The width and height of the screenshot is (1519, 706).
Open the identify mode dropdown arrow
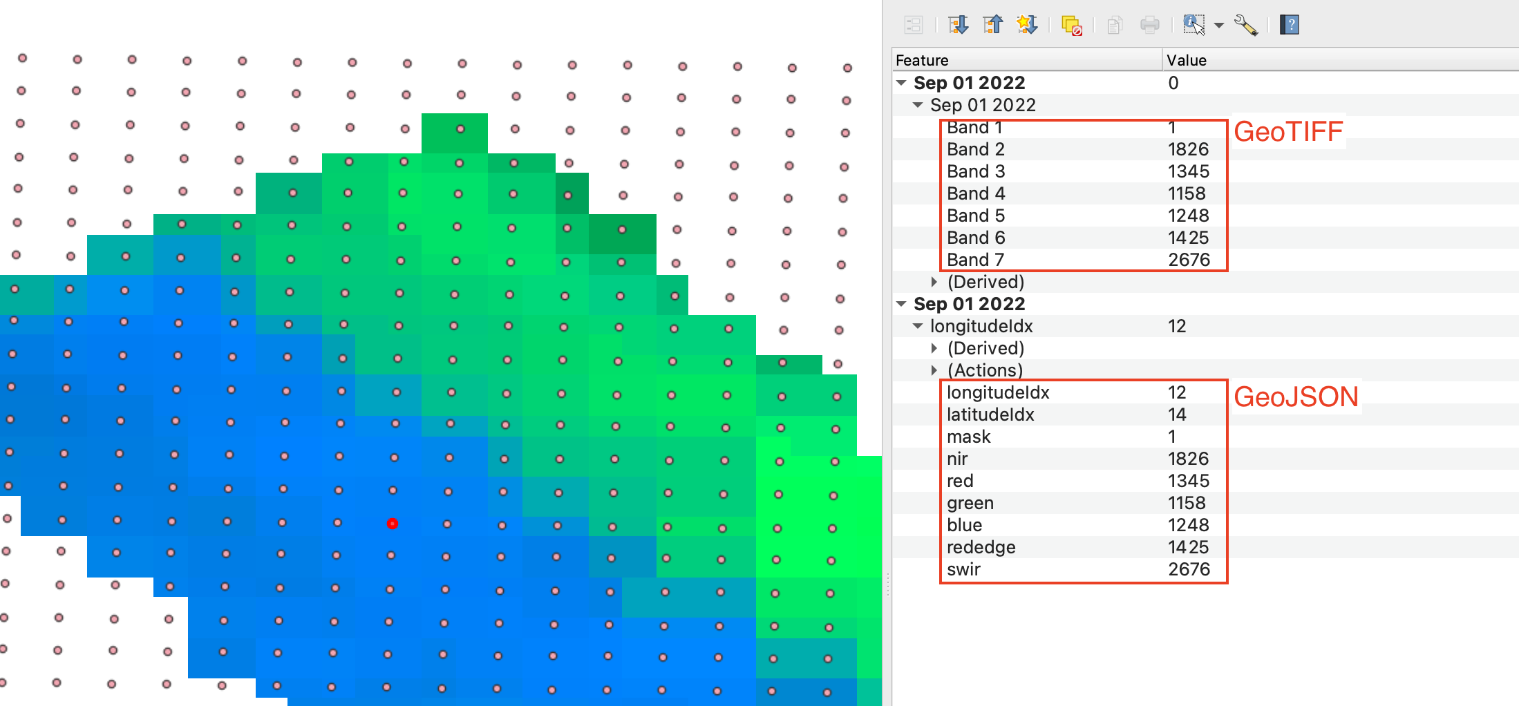point(1219,26)
